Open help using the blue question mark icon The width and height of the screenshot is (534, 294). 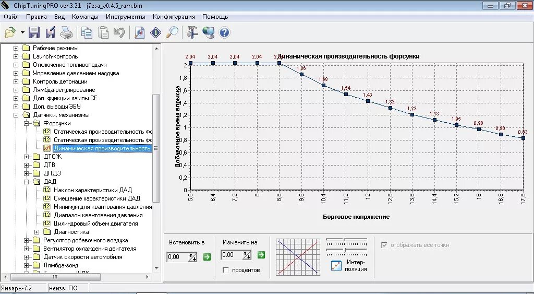click(x=224, y=33)
